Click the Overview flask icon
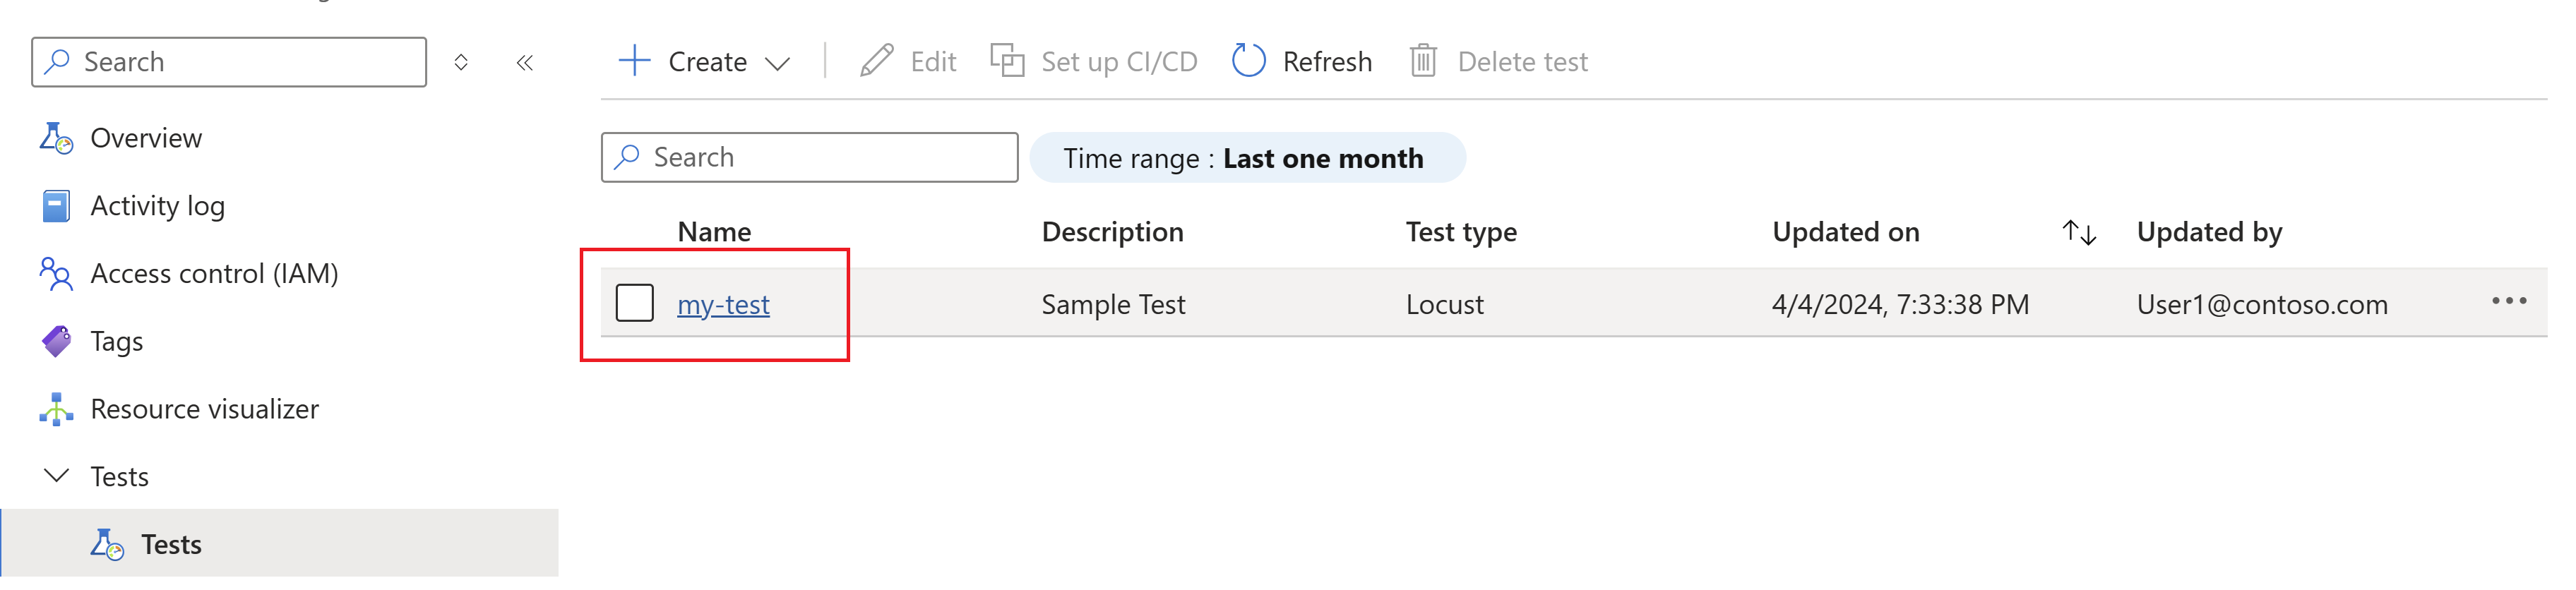This screenshot has height=590, width=2576. [56, 138]
